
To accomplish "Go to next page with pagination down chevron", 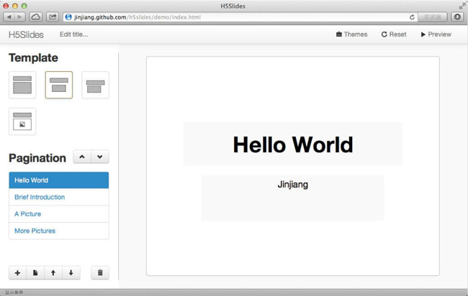I will 100,157.
